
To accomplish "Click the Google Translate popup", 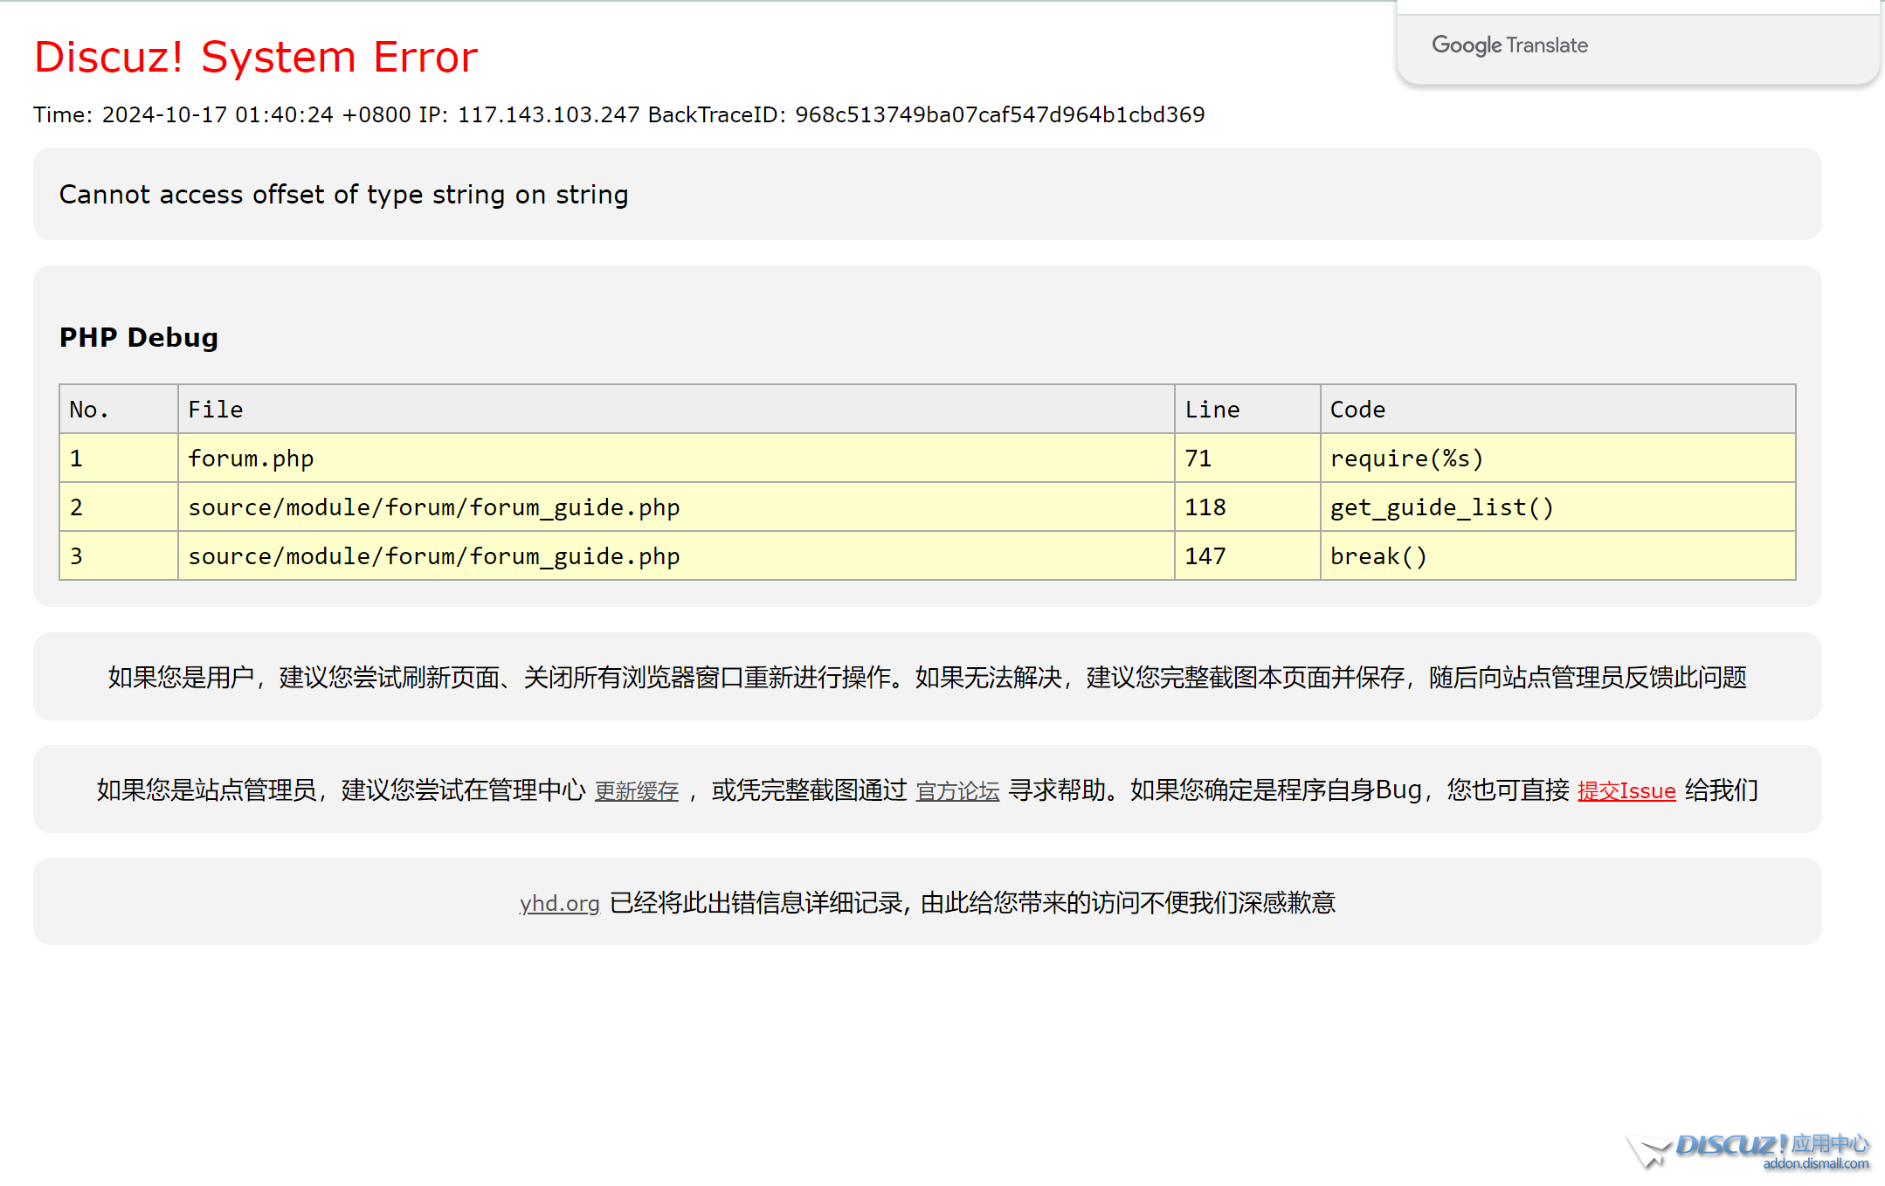I will tap(1509, 45).
